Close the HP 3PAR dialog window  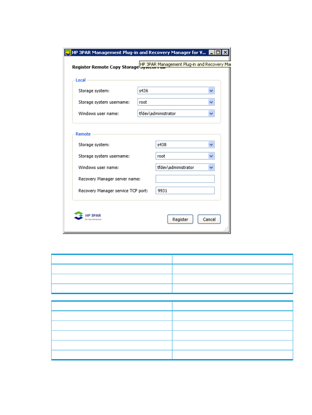(x=225, y=52)
